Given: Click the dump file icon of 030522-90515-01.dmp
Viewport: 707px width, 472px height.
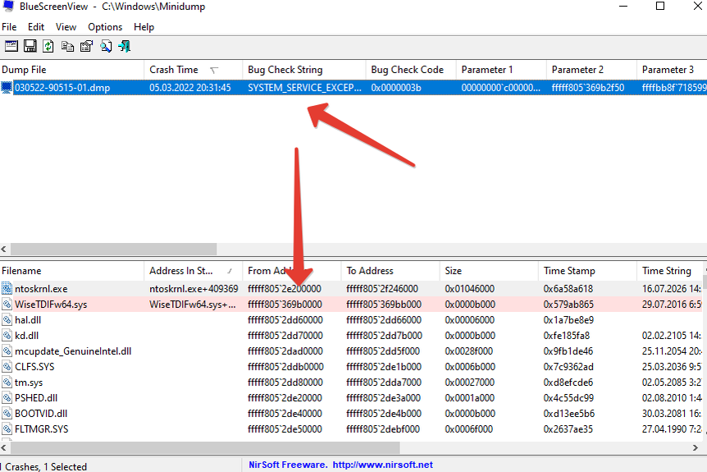Looking at the screenshot, I should 7,88.
